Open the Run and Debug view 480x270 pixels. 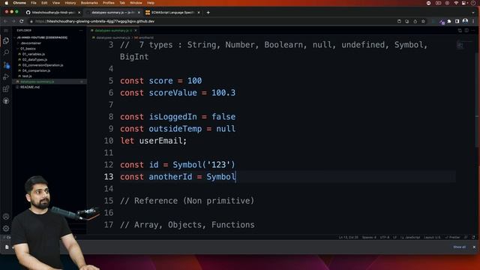coord(6,76)
